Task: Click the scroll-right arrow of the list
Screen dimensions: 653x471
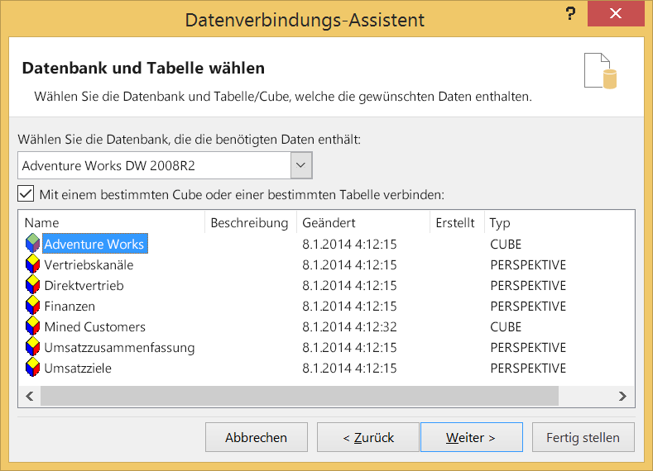Action: click(x=622, y=396)
